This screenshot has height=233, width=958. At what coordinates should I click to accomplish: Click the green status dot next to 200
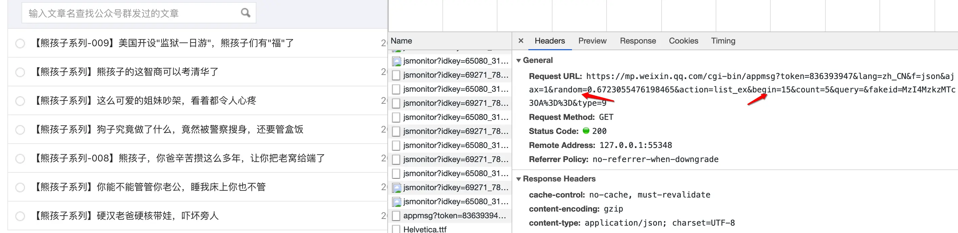click(x=586, y=131)
